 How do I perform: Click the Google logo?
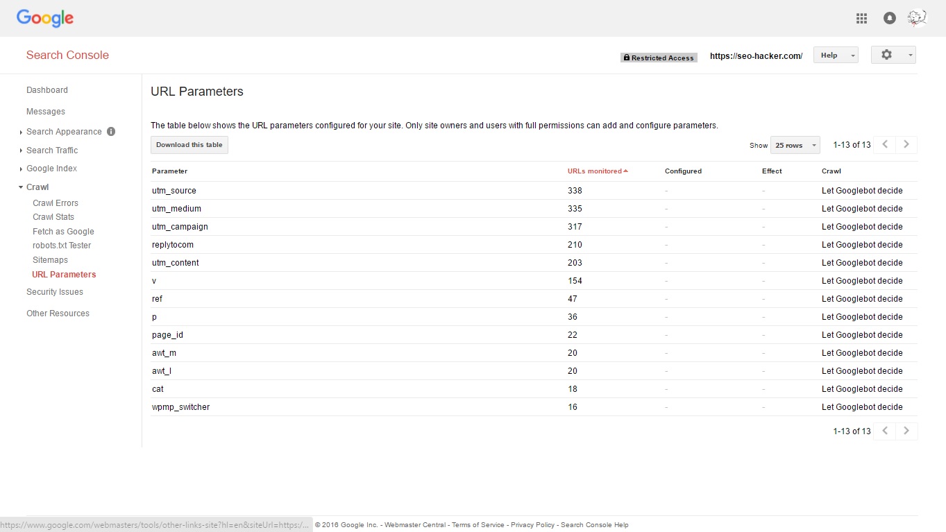(x=45, y=19)
